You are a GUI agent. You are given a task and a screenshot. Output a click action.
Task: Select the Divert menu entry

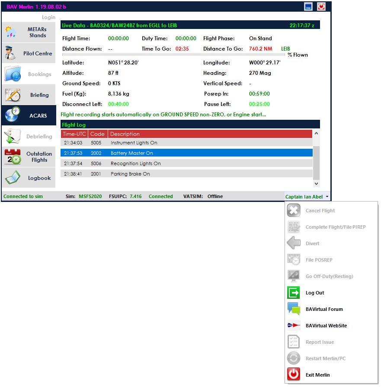(331, 243)
